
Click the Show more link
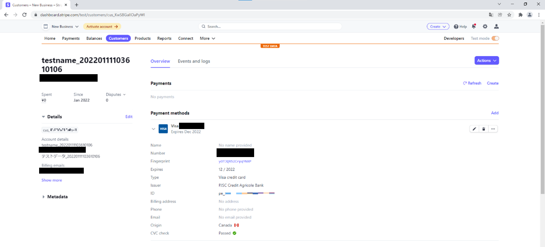(x=52, y=180)
